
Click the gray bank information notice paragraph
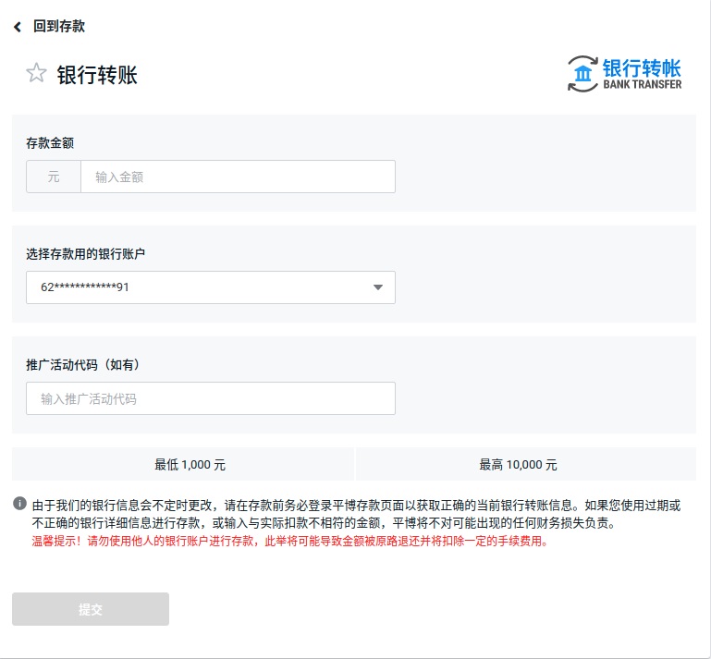(356, 514)
